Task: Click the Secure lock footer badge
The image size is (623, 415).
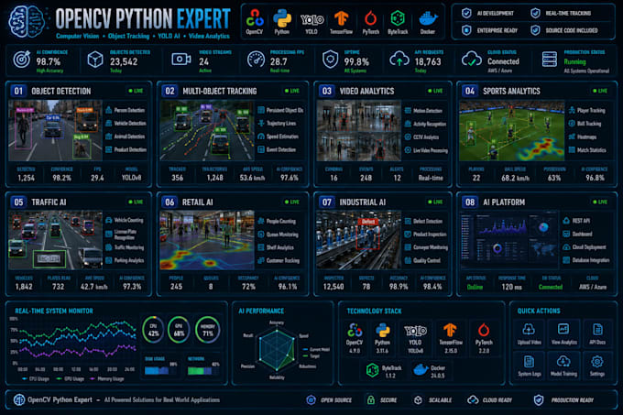Action: tap(381, 400)
